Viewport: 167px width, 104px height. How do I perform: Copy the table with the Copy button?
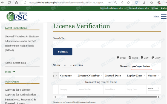point(156,58)
